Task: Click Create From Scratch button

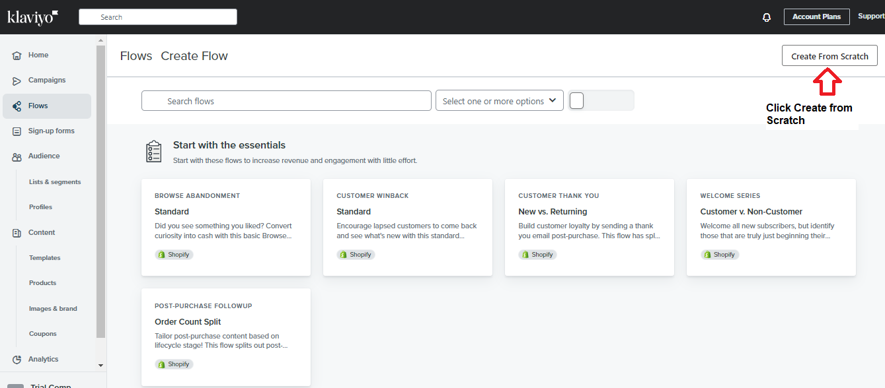Action: (x=829, y=55)
